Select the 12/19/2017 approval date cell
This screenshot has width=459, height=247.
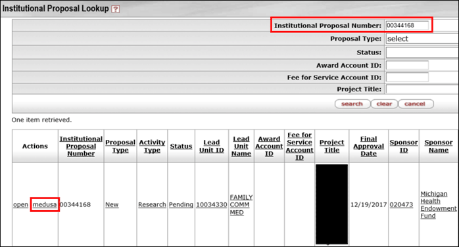368,204
